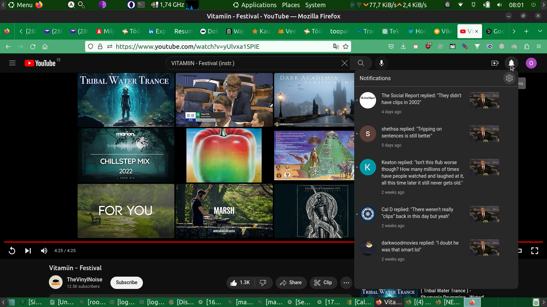This screenshot has height=307, width=547.
Task: Open the Applications menu in top panel
Action: point(255,5)
